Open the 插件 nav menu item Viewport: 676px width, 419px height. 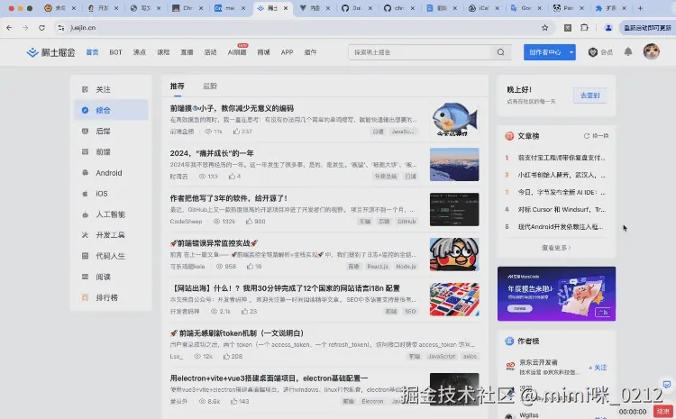click(310, 52)
